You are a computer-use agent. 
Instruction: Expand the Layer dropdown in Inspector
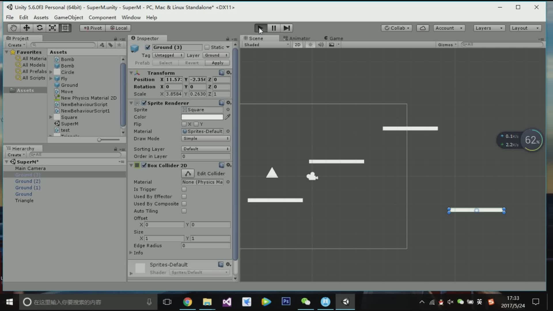coord(216,55)
